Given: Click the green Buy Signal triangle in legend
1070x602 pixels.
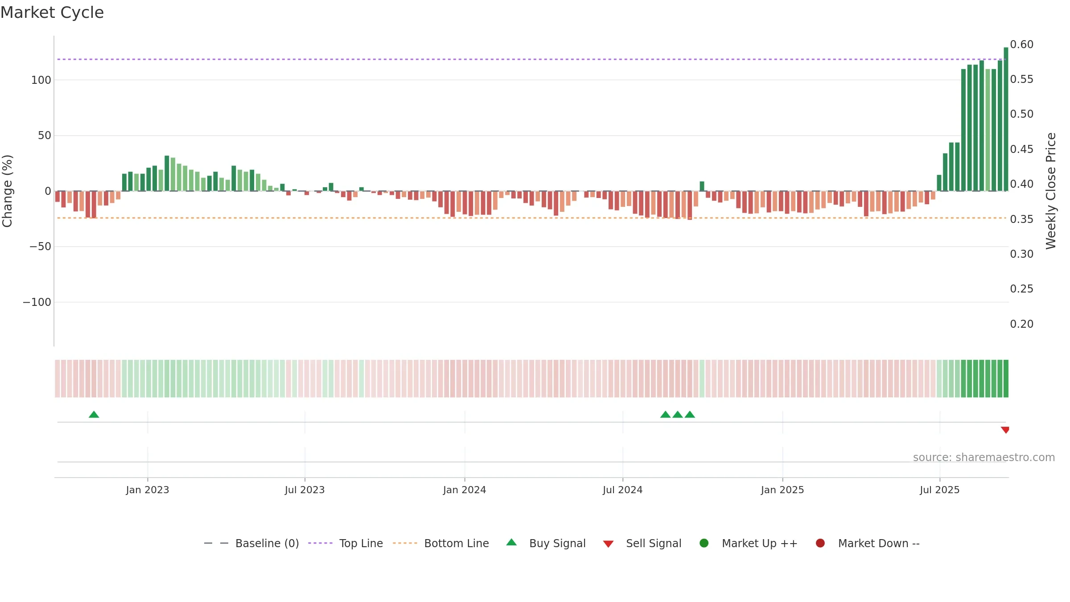Looking at the screenshot, I should 511,542.
